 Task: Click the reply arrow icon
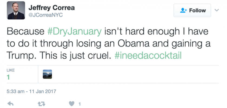[10, 103]
